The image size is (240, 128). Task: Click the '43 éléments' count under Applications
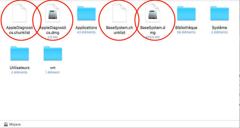coord(86,32)
